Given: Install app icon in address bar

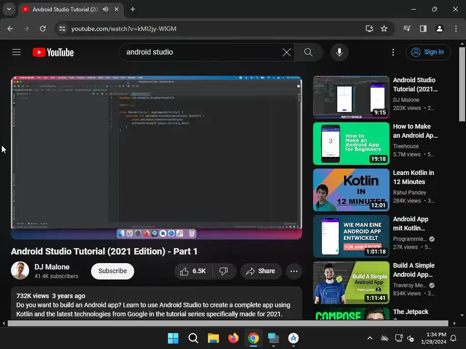Looking at the screenshot, I should (x=369, y=29).
